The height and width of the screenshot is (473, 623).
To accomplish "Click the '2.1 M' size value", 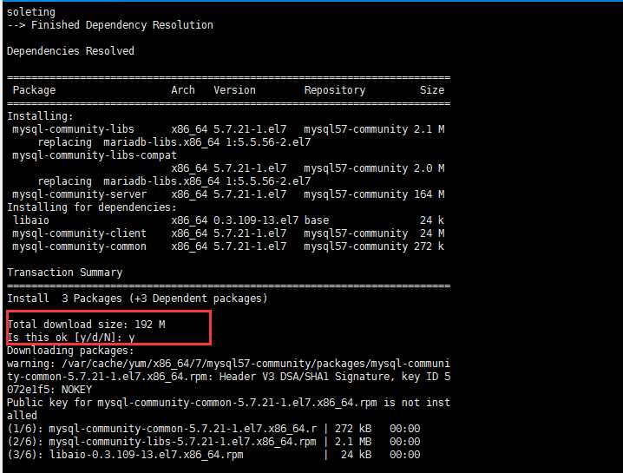I will click(430, 129).
